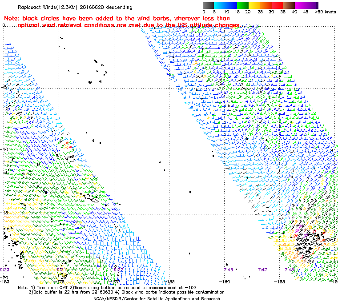Click the '7:48' swath time label

point(289,270)
